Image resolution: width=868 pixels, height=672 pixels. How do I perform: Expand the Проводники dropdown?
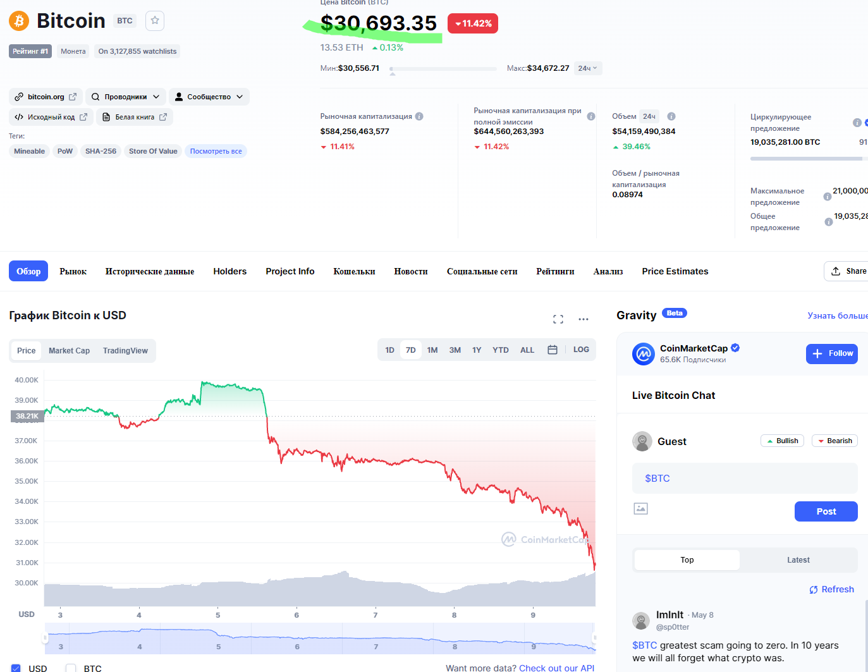point(126,97)
